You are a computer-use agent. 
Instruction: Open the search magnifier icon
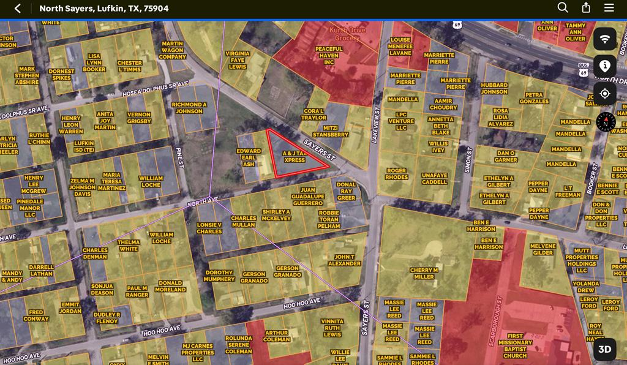coord(563,8)
